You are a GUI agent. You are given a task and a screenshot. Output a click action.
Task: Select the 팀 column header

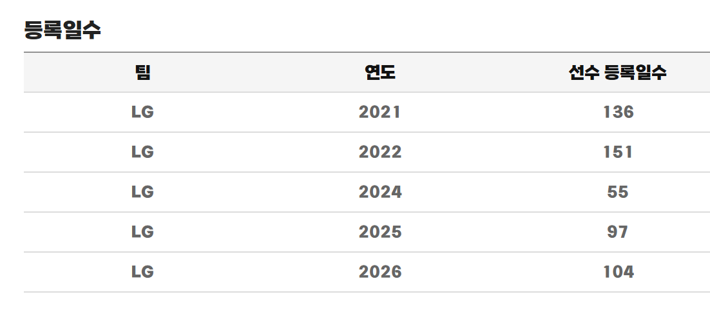click(x=142, y=72)
